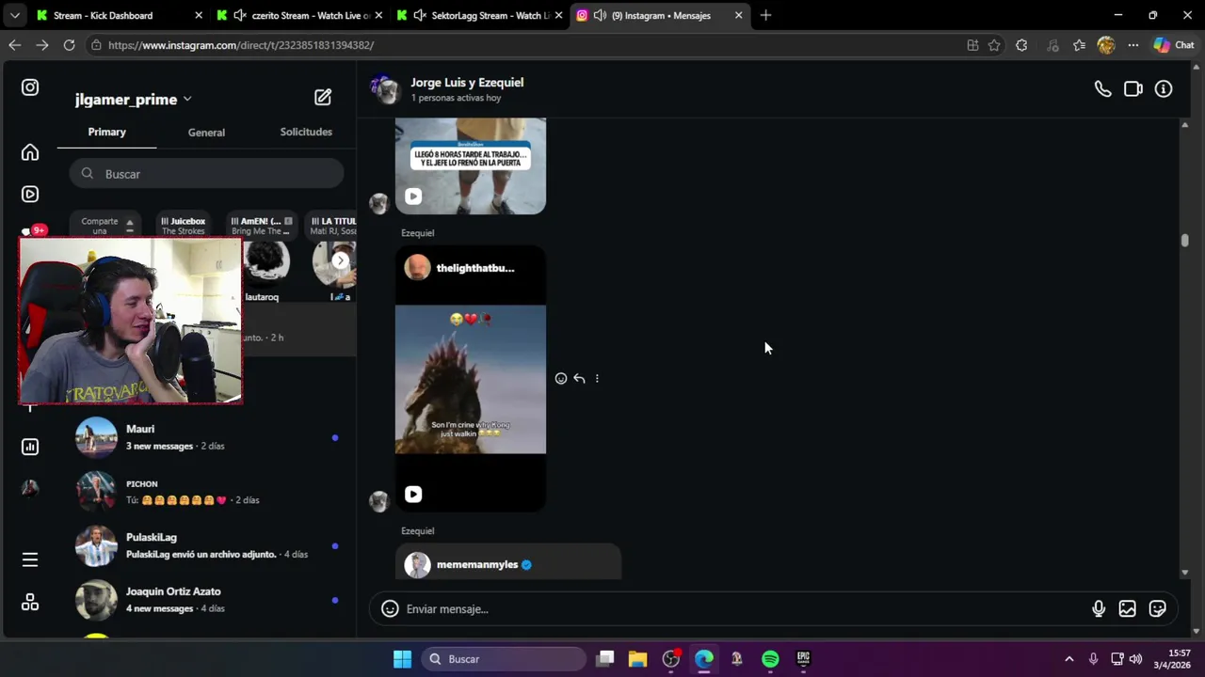Open the sticker and GIF picker icon
This screenshot has width=1205, height=677.
pyautogui.click(x=1158, y=609)
